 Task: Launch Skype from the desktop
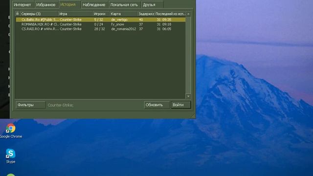coord(11,156)
